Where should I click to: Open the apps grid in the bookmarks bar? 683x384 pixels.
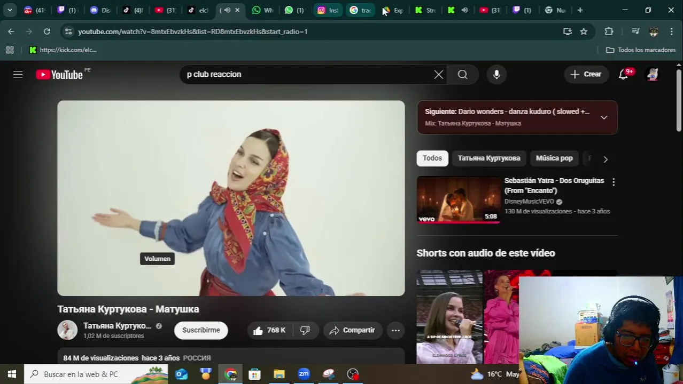[10, 50]
